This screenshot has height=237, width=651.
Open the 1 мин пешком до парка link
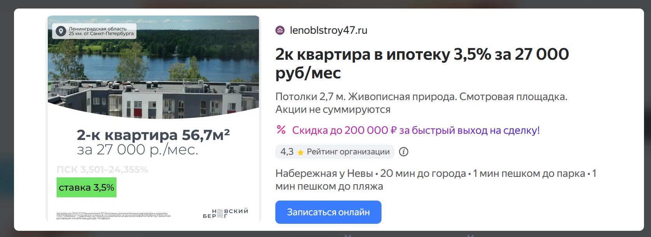click(x=528, y=173)
